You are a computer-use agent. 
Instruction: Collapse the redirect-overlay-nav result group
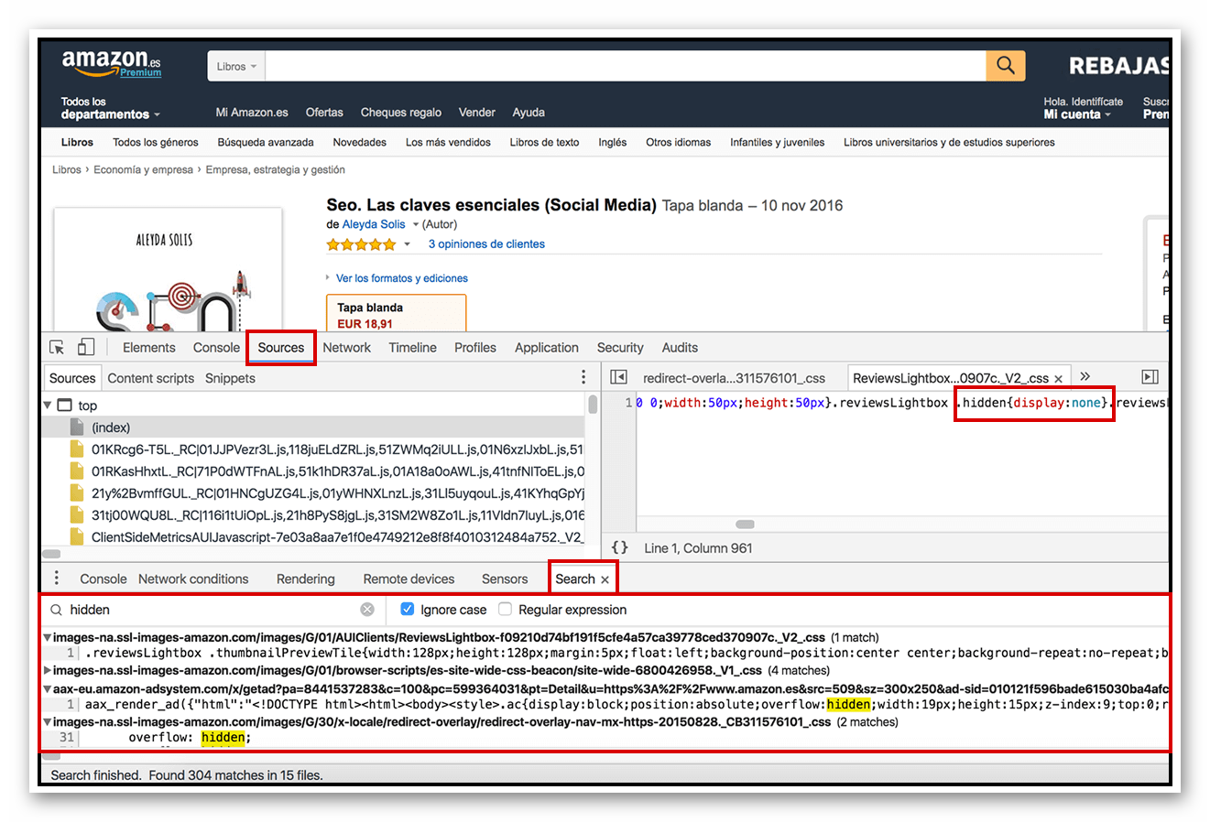48,721
